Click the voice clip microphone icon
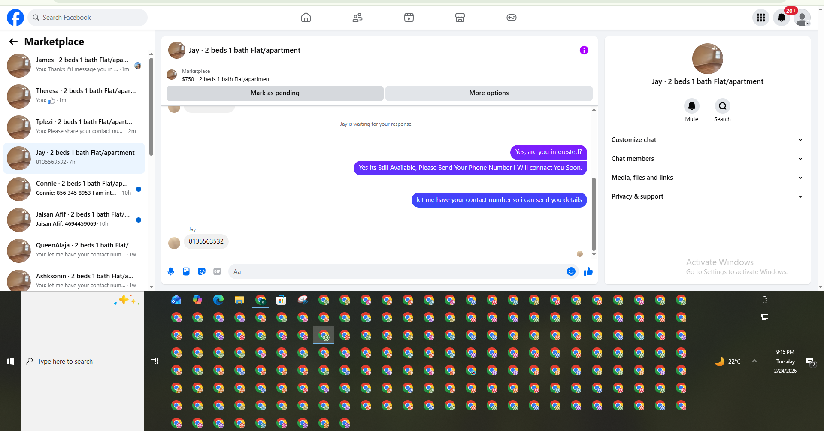 tap(171, 271)
